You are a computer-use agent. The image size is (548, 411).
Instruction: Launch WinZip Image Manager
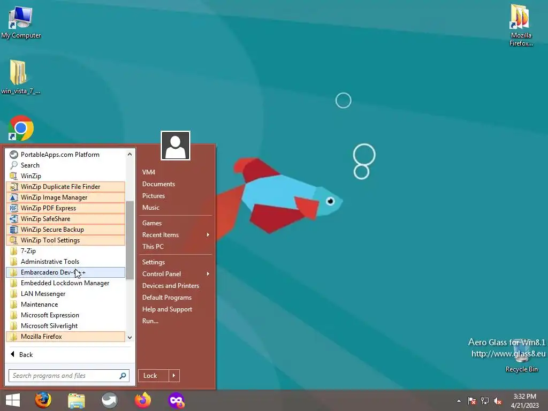click(x=66, y=197)
